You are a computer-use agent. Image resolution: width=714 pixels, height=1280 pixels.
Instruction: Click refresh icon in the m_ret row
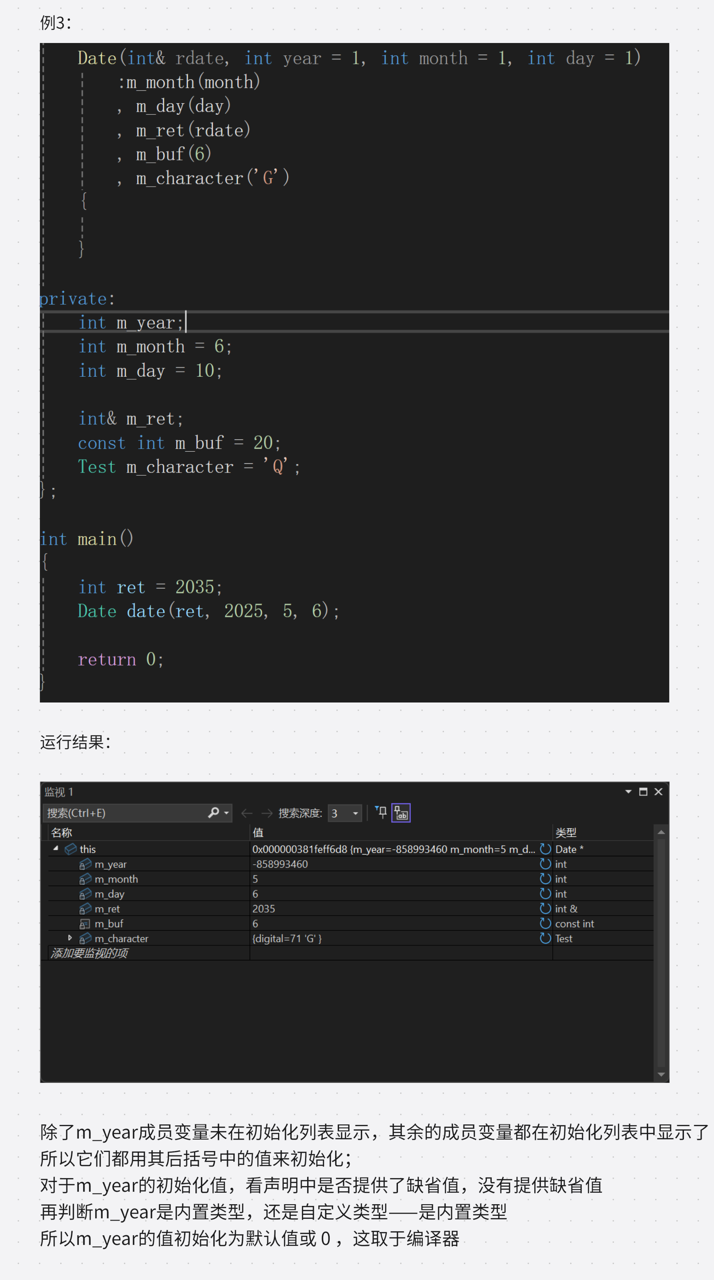[x=545, y=908]
